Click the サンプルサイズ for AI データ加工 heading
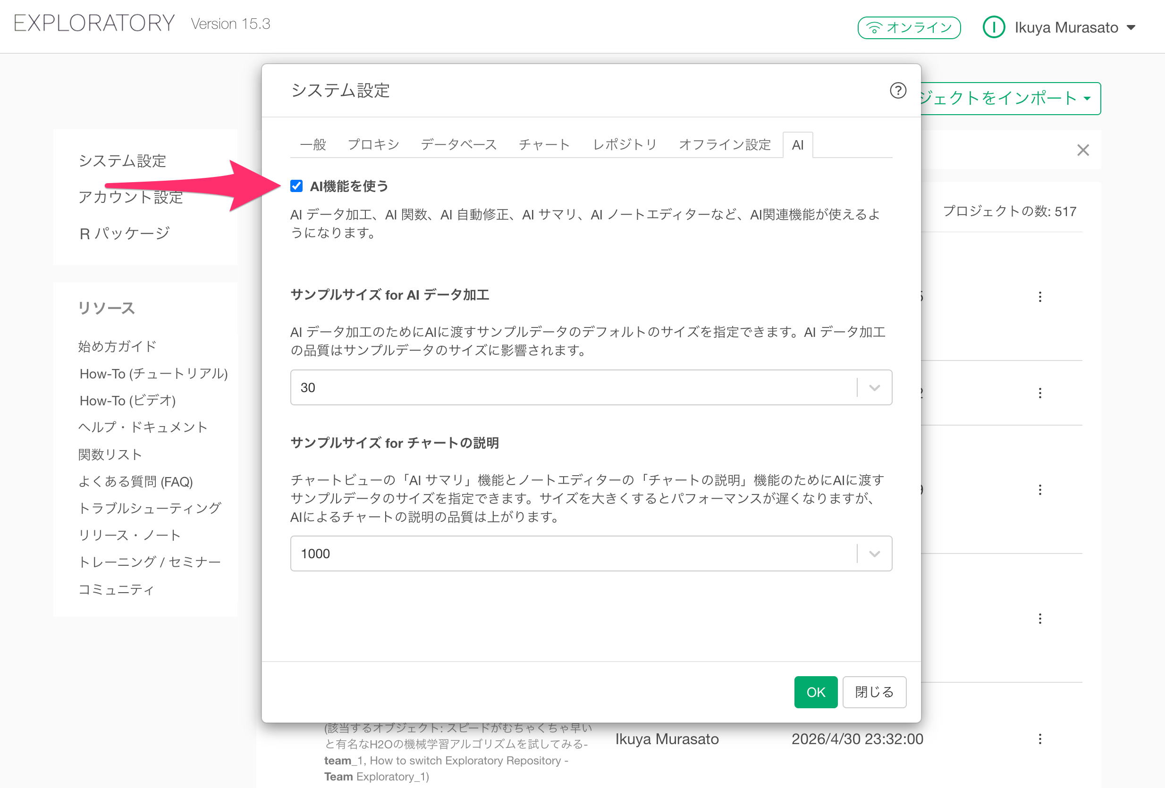Image resolution: width=1165 pixels, height=788 pixels. click(389, 294)
